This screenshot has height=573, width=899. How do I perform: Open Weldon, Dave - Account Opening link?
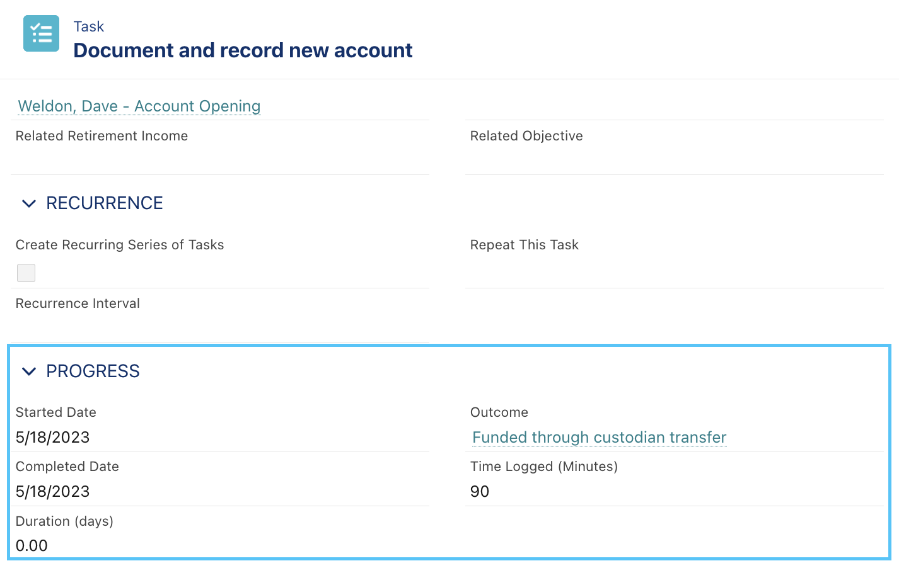click(x=139, y=106)
